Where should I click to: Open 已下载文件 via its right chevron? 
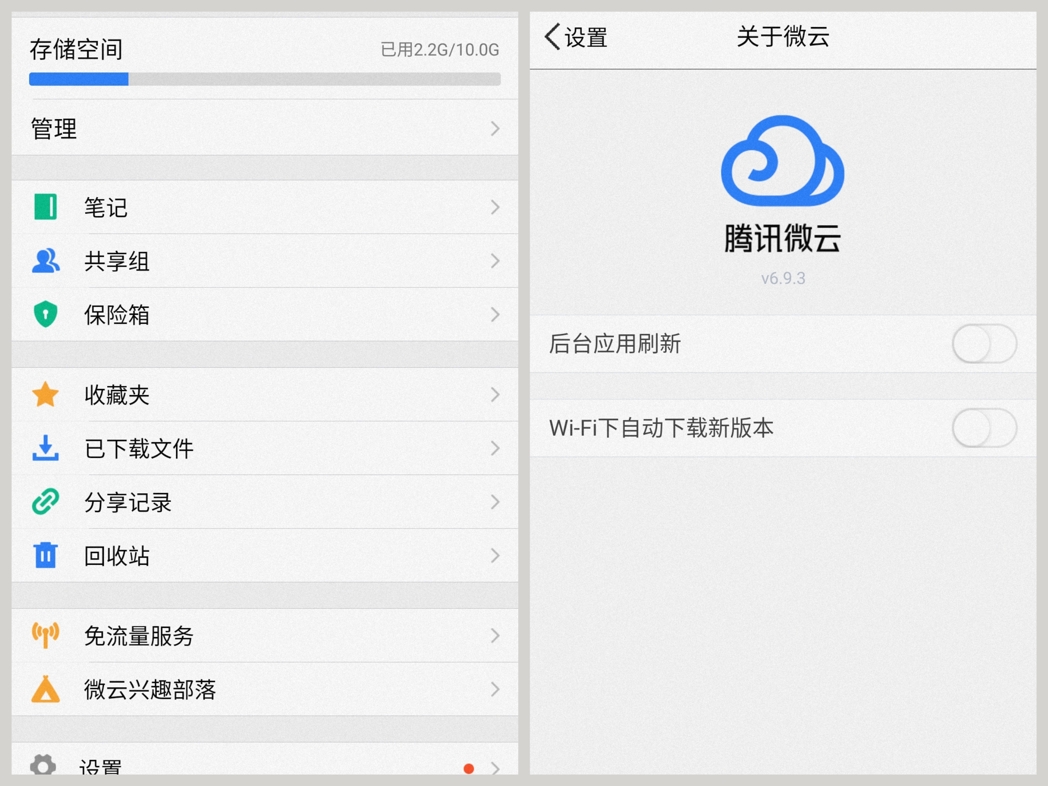tap(495, 448)
